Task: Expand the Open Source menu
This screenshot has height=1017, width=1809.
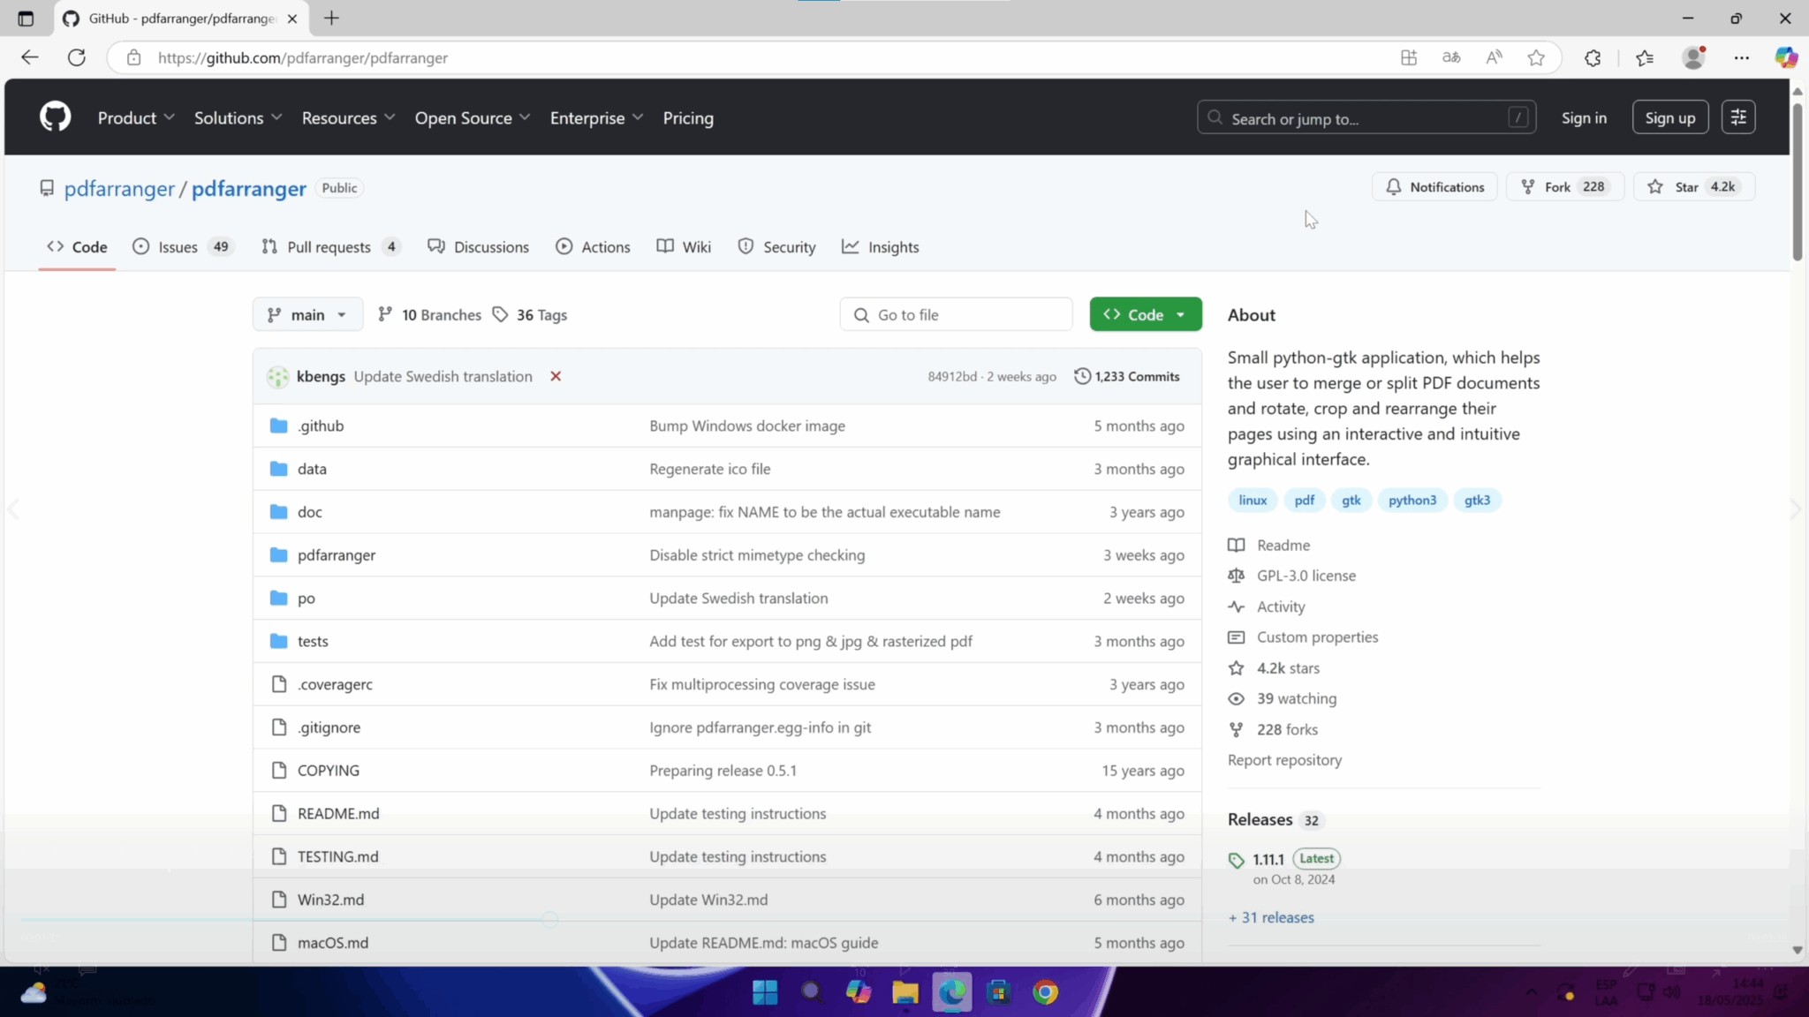Action: click(473, 117)
